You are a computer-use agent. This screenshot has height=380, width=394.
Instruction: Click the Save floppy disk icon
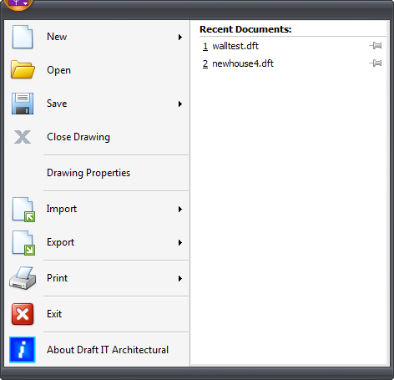click(23, 104)
